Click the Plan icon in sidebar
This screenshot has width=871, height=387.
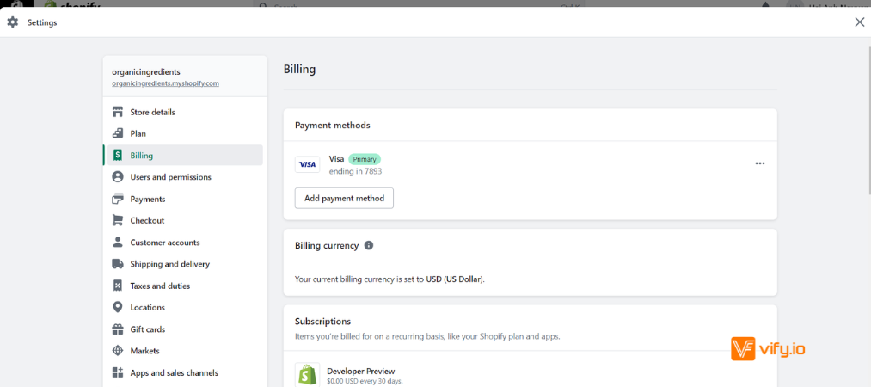pos(118,133)
